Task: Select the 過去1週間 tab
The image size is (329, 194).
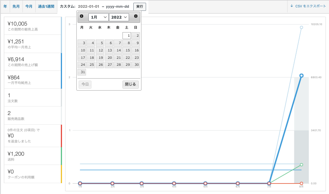Action: coord(46,6)
